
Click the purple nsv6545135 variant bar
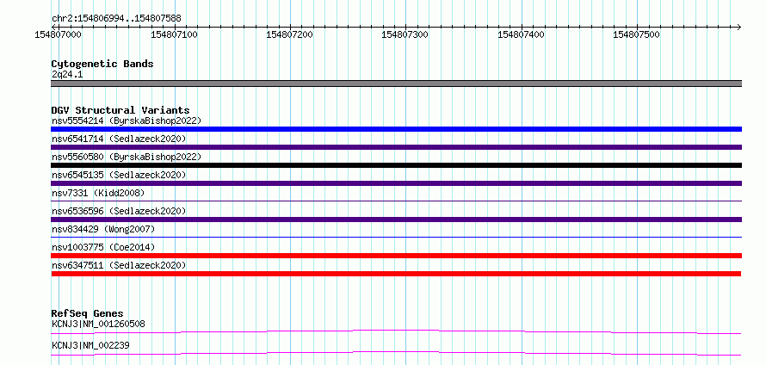(396, 183)
